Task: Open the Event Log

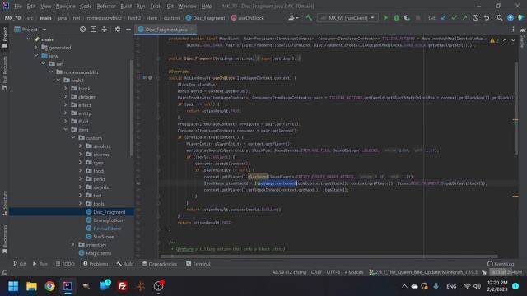Action: tap(501, 264)
